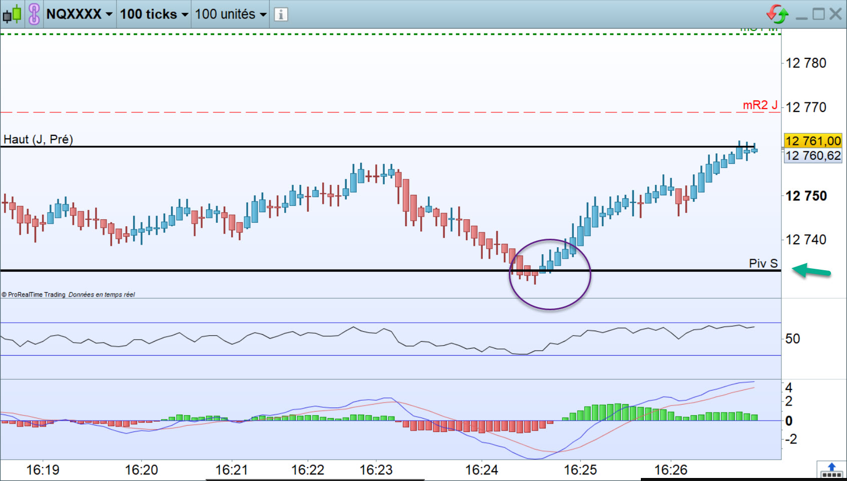Viewport: 847px width, 481px height.
Task: Click the 50 value on the oscillator scale
Action: click(792, 339)
